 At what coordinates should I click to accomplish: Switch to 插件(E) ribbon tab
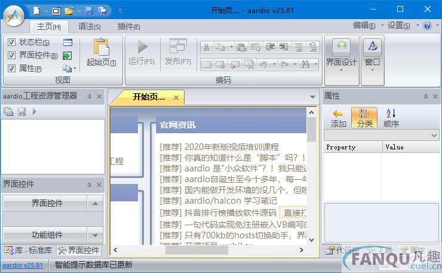pyautogui.click(x=128, y=27)
